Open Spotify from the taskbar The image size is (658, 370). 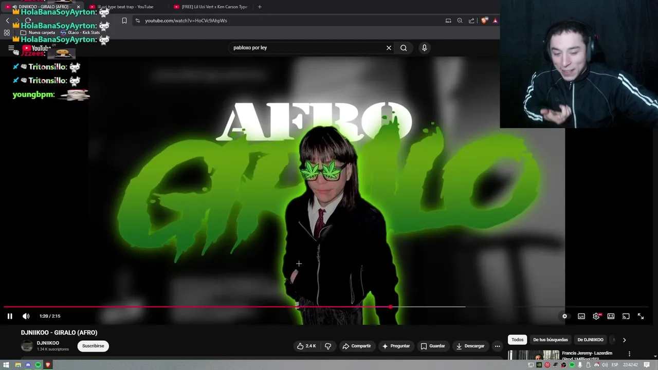[38, 365]
